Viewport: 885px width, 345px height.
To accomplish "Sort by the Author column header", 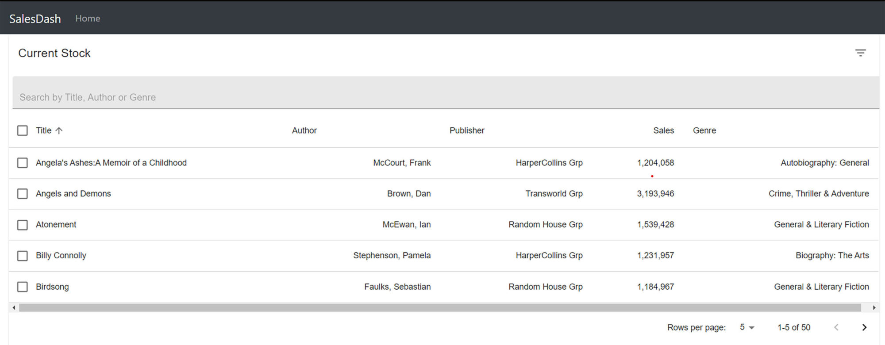I will [304, 130].
